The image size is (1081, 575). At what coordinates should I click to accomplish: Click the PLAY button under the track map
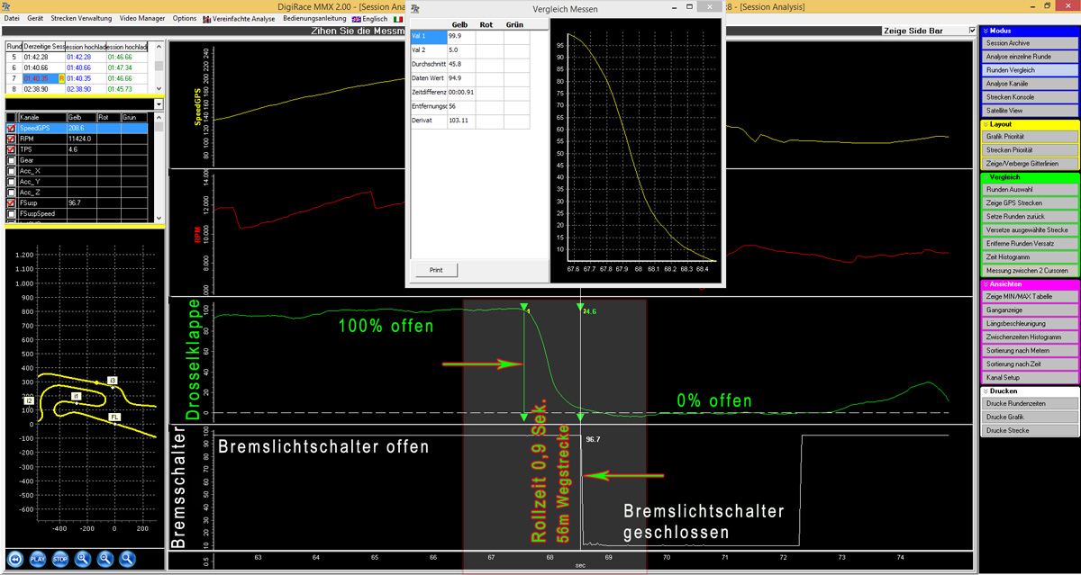coord(37,559)
